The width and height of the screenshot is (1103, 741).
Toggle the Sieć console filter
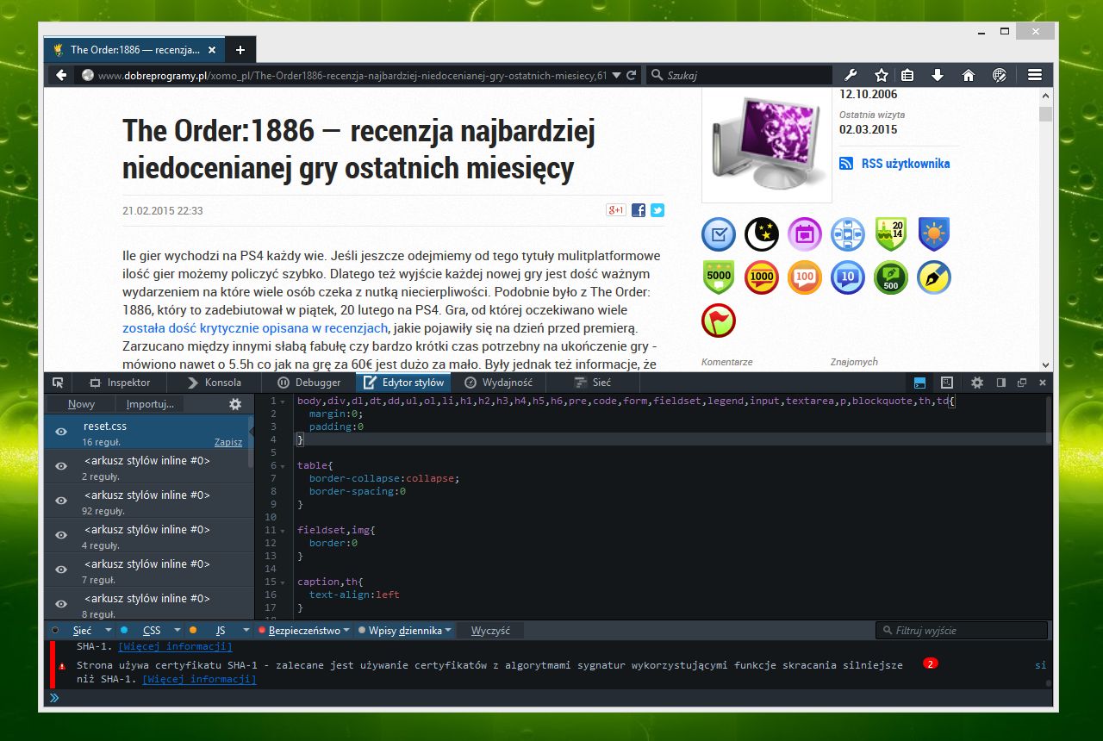(x=76, y=631)
